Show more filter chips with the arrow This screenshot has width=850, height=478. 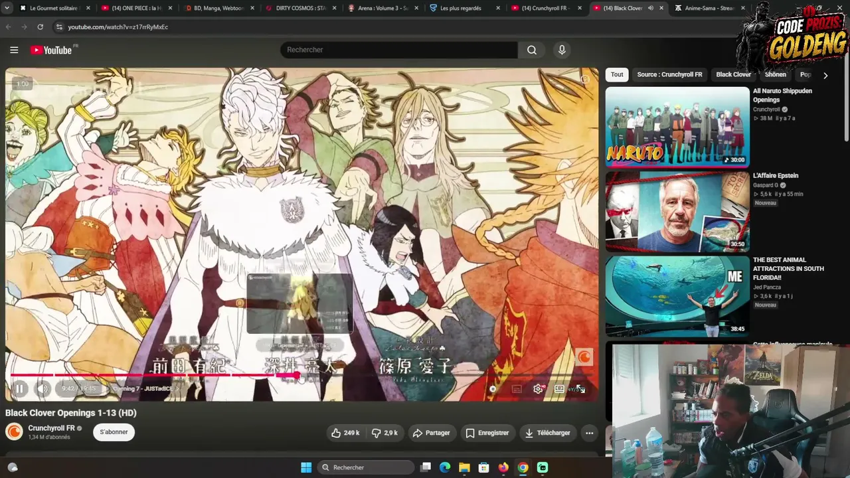[825, 75]
